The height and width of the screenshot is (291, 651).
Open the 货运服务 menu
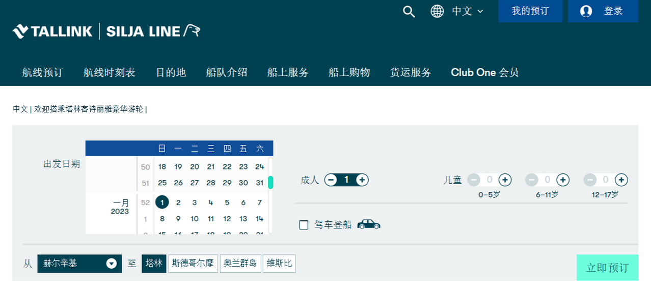(x=411, y=72)
